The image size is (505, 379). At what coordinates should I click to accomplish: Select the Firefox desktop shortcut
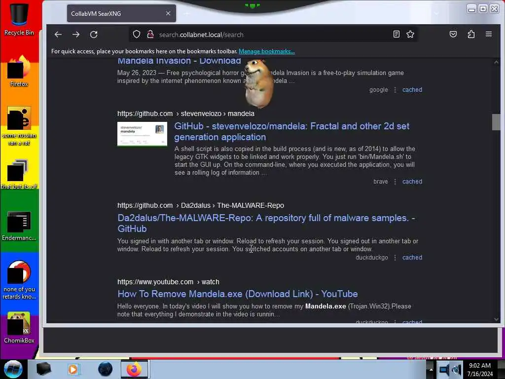19,71
